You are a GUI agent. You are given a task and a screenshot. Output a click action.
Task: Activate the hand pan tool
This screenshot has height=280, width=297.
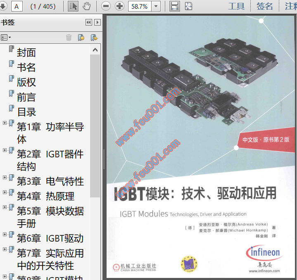tap(87, 7)
